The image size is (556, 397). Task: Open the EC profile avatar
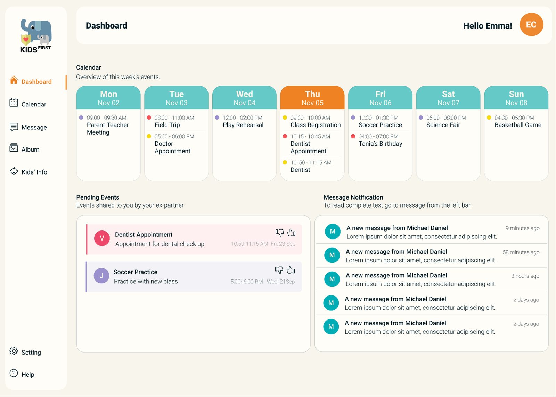coord(531,25)
